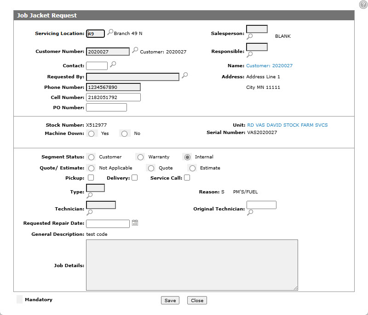
Task: Focus the Contact input box
Action: [x=97, y=66]
